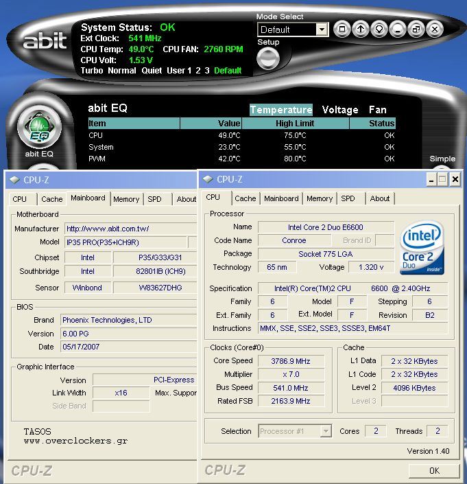Viewport: 467px width, 484px height.
Task: Switch to Simple view in abit EQ
Action: (x=442, y=159)
